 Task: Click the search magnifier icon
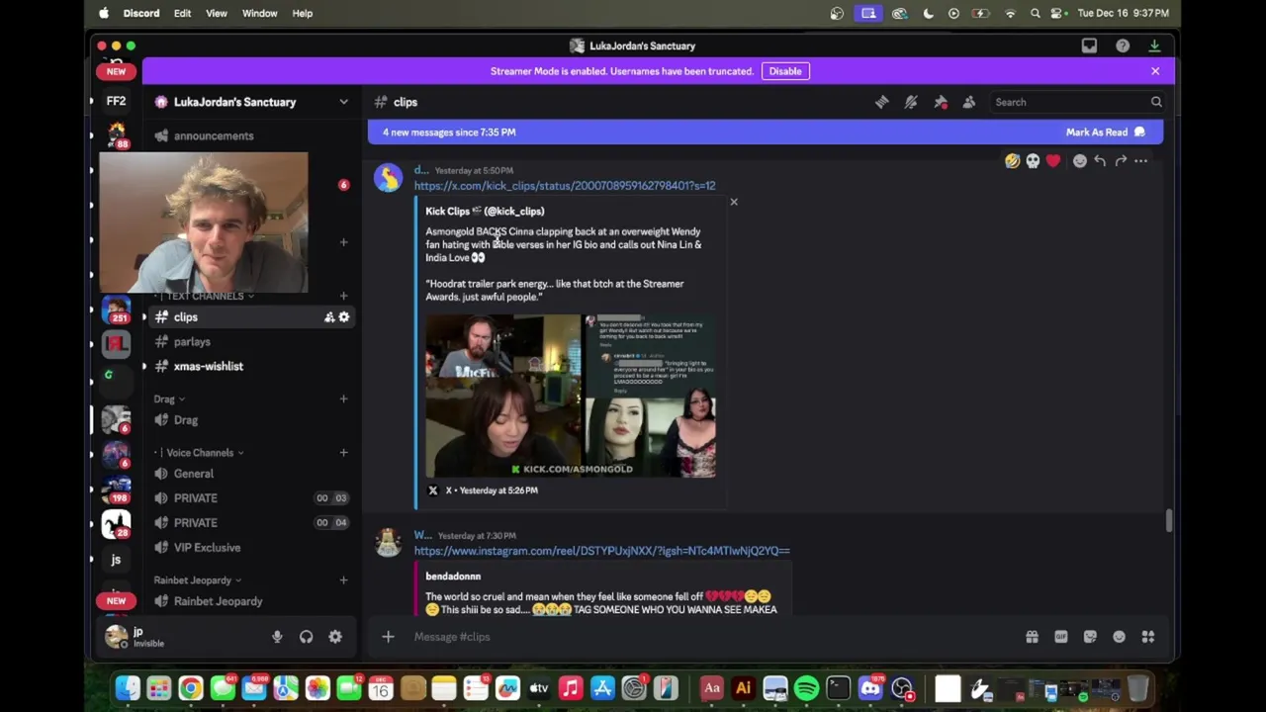coord(1156,102)
